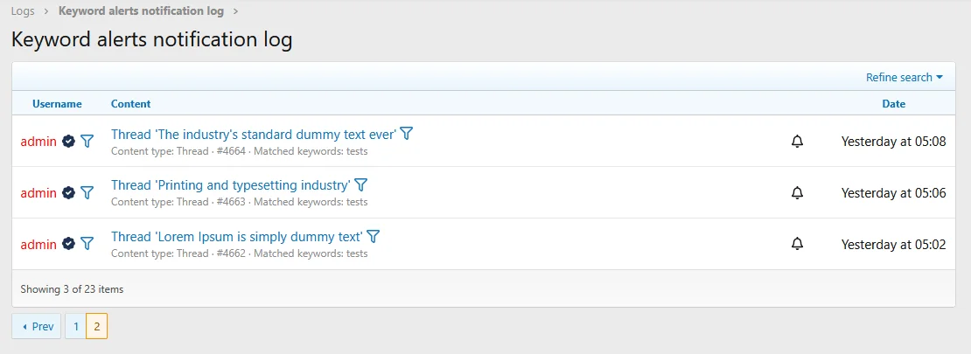
Task: Click the Date column header
Action: pyautogui.click(x=893, y=103)
